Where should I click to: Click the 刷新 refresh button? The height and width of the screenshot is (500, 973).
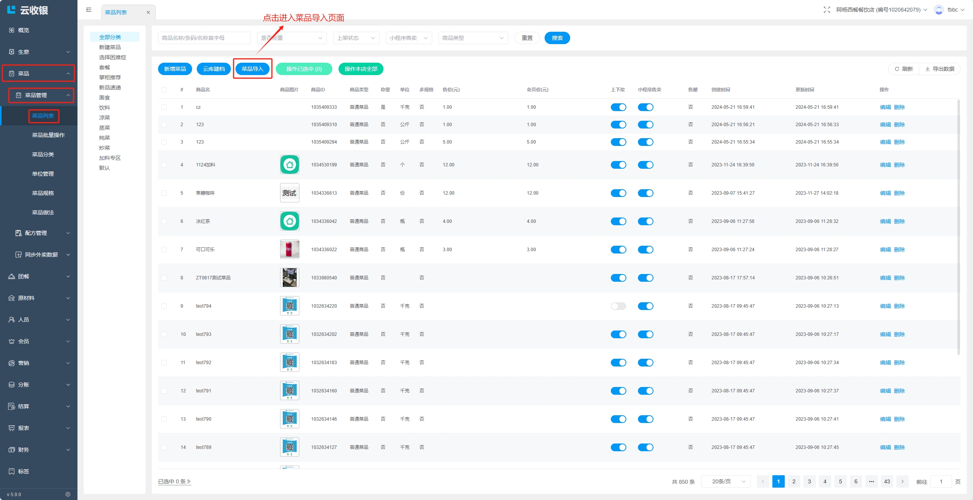click(904, 69)
